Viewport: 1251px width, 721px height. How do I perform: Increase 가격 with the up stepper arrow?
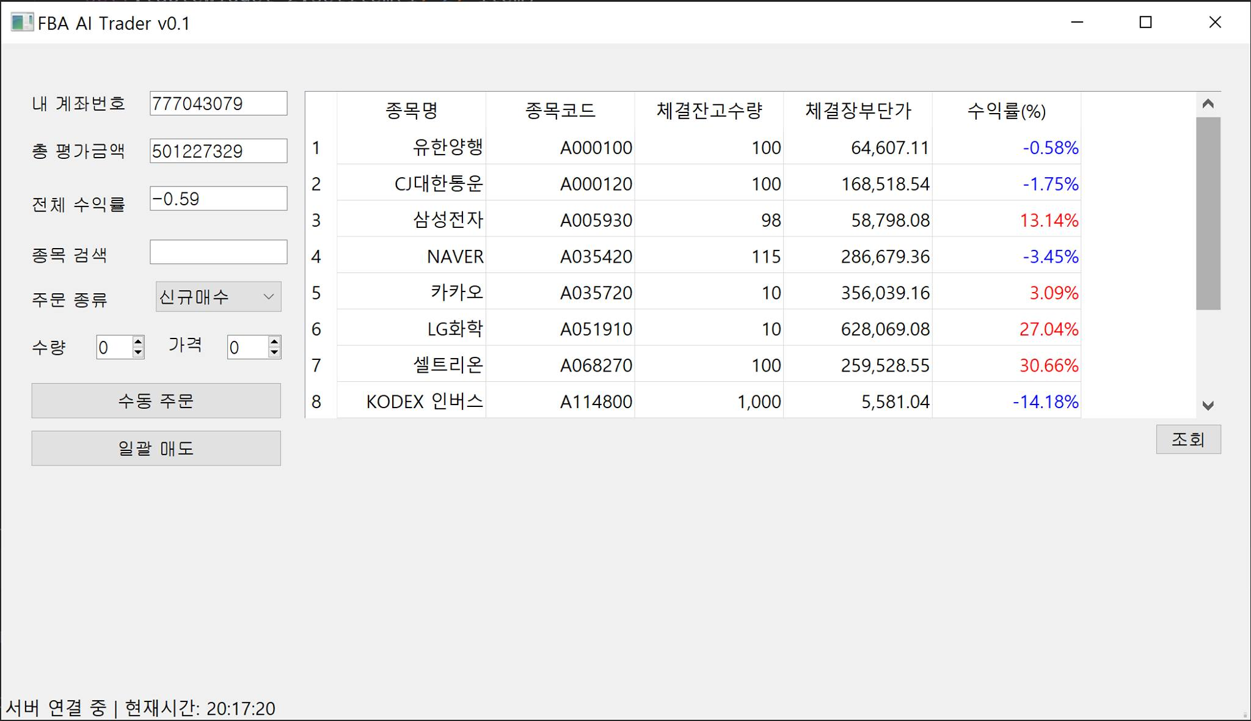tap(274, 342)
